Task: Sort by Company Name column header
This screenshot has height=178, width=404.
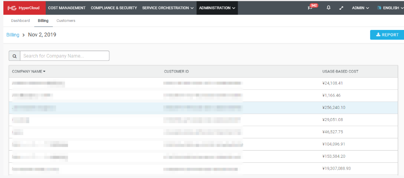Action: [x=28, y=71]
